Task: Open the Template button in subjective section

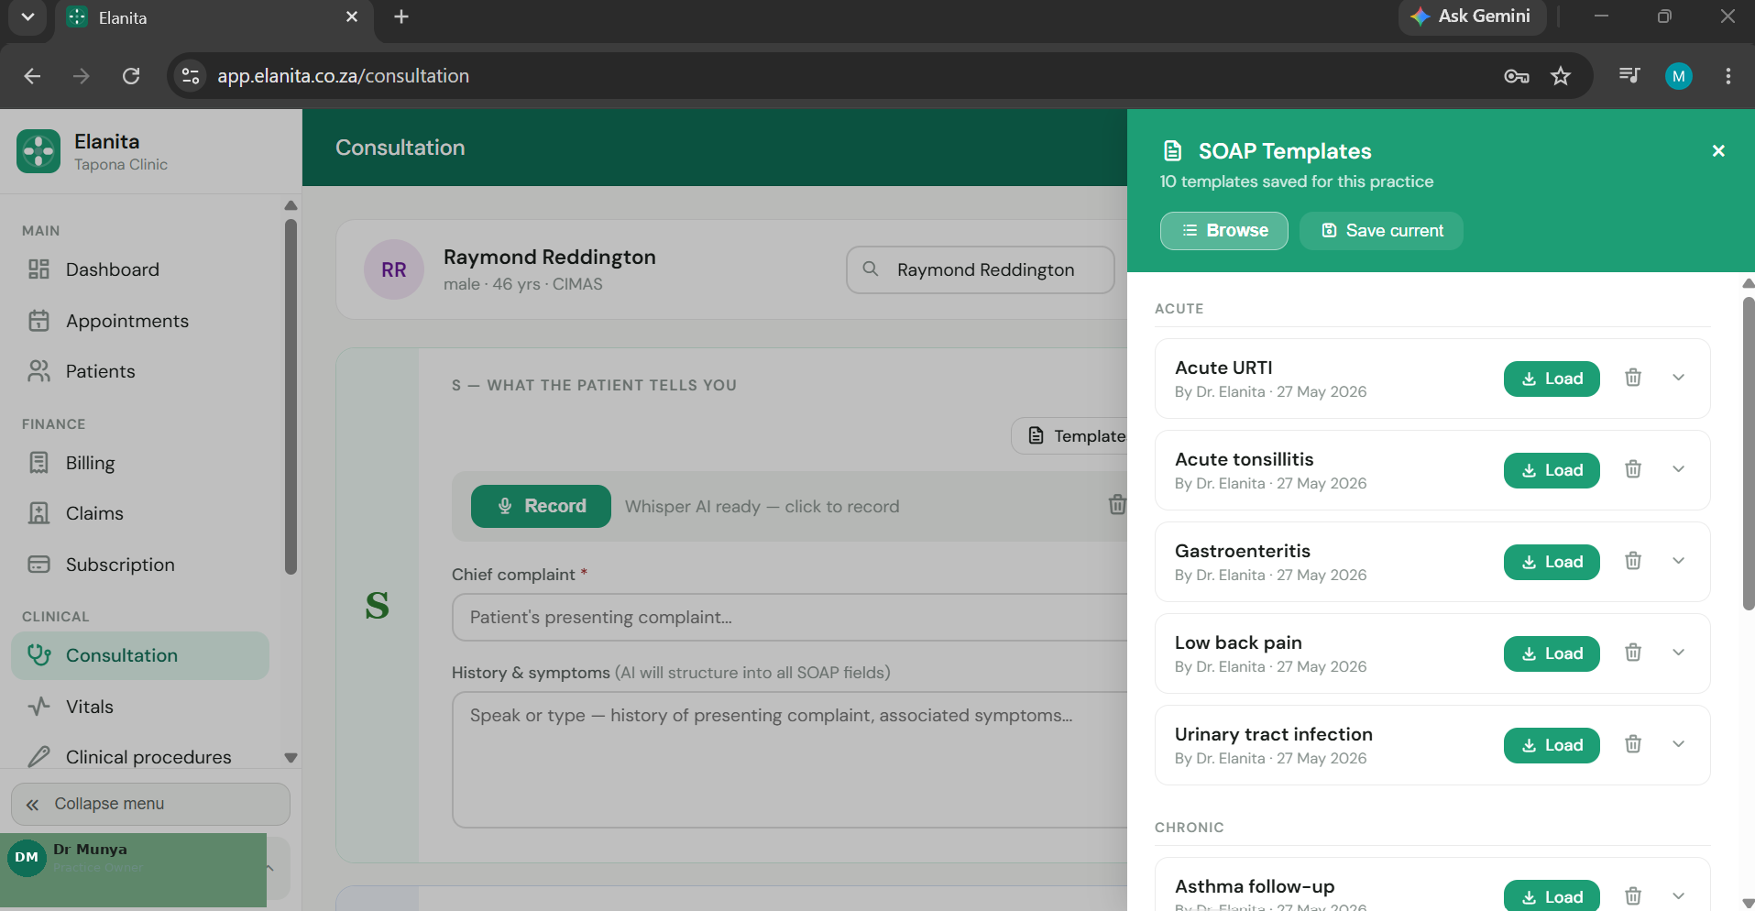Action: [1069, 436]
